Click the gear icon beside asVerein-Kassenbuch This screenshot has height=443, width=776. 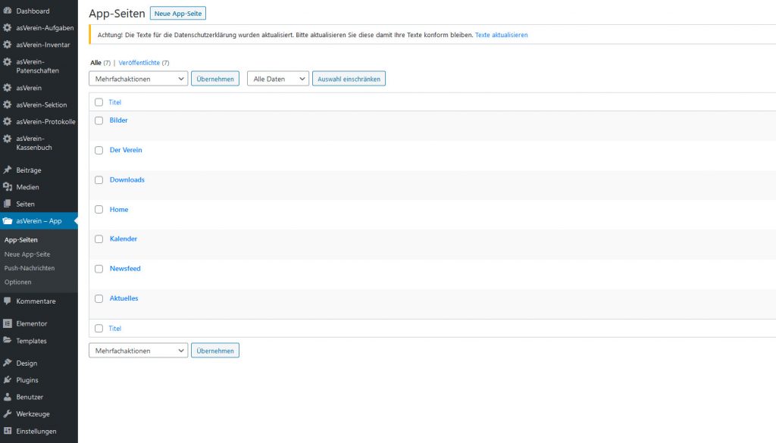click(x=8, y=139)
